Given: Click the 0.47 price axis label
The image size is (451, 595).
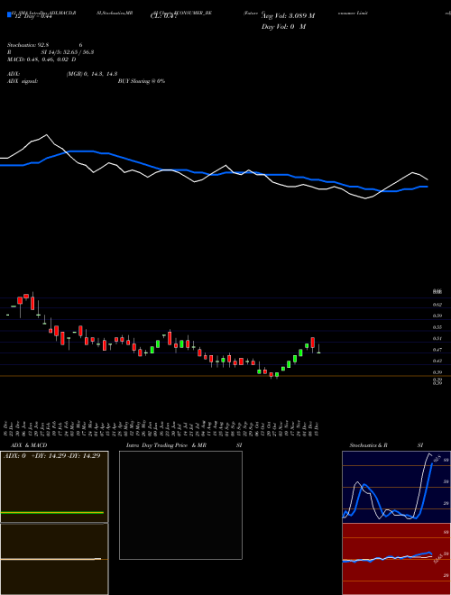Looking at the screenshot, I should 437,350.
